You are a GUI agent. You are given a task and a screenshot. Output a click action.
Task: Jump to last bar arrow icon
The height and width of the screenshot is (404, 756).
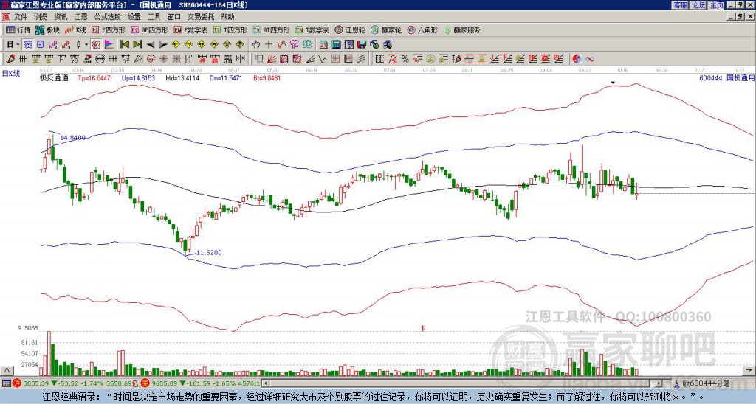[x=137, y=45]
